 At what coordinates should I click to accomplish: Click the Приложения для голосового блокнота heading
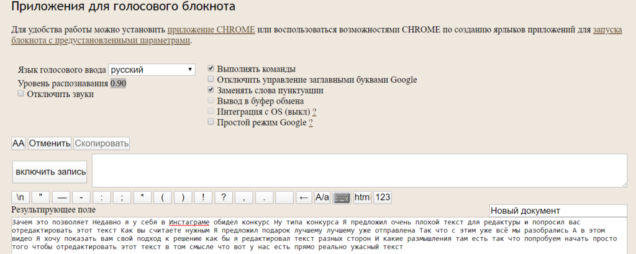123,6
